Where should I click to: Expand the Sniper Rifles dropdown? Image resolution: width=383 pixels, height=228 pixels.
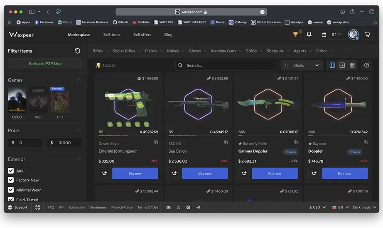[x=127, y=51]
